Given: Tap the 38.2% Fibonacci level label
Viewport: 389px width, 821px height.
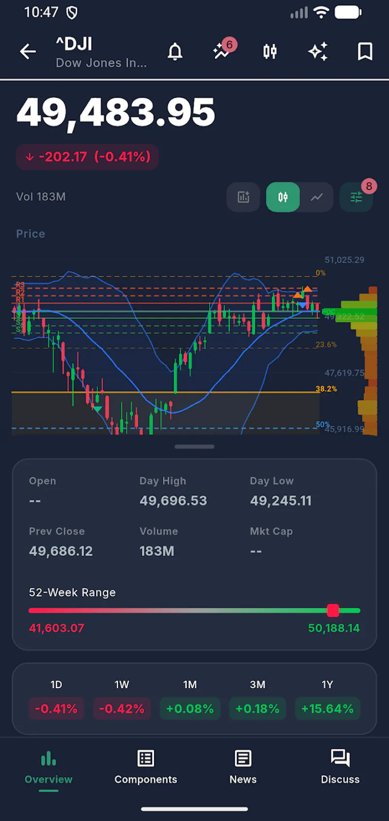Looking at the screenshot, I should 326,389.
